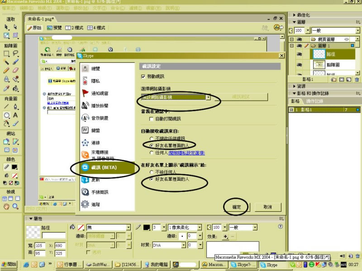
Task: Open the privacy settings link
Action: tap(186, 153)
